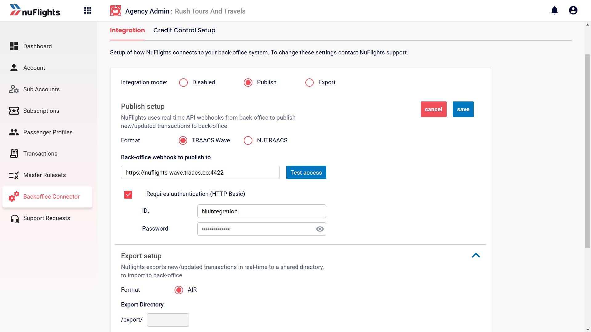591x332 pixels.
Task: Click the Export Directory input box
Action: (168, 320)
